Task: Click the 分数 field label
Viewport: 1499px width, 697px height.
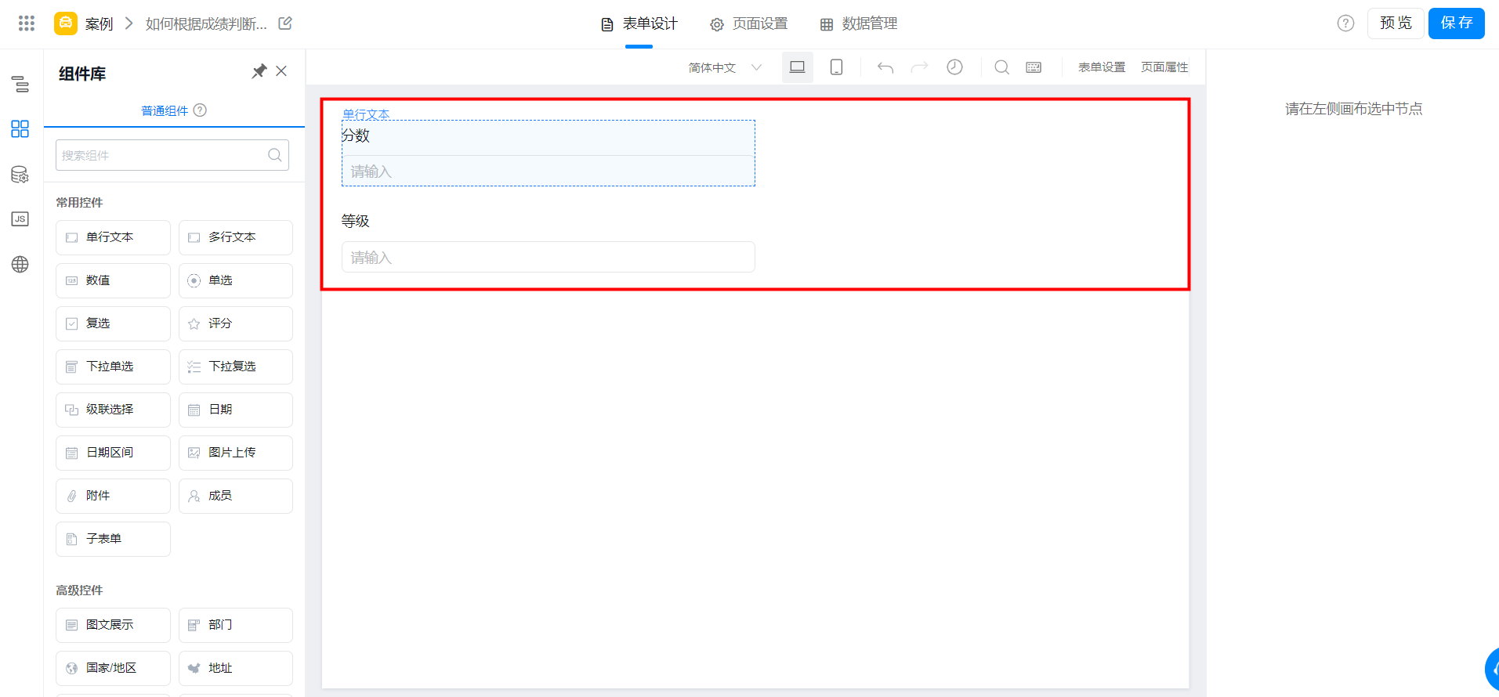Action: click(355, 135)
